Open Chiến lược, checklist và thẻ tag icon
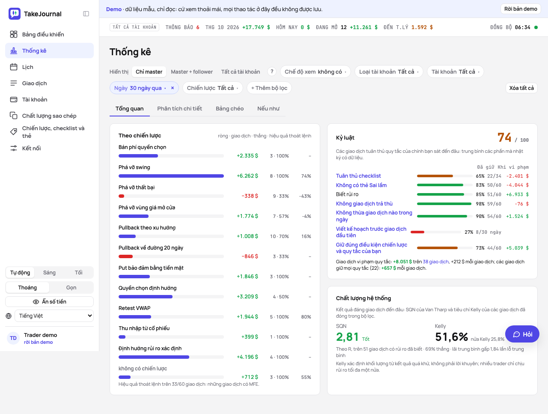548x414 pixels. point(14,132)
